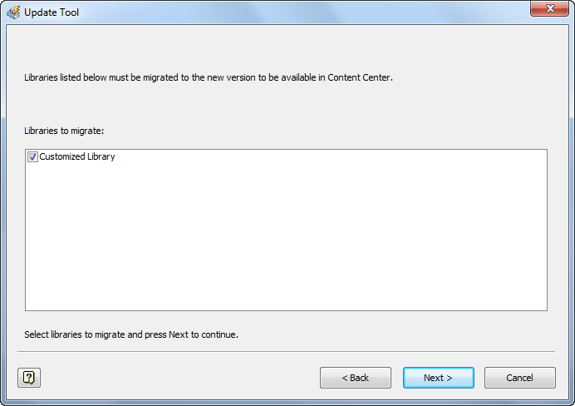Click empty space in the libraries list
This screenshot has height=406, width=575.
pyautogui.click(x=286, y=241)
